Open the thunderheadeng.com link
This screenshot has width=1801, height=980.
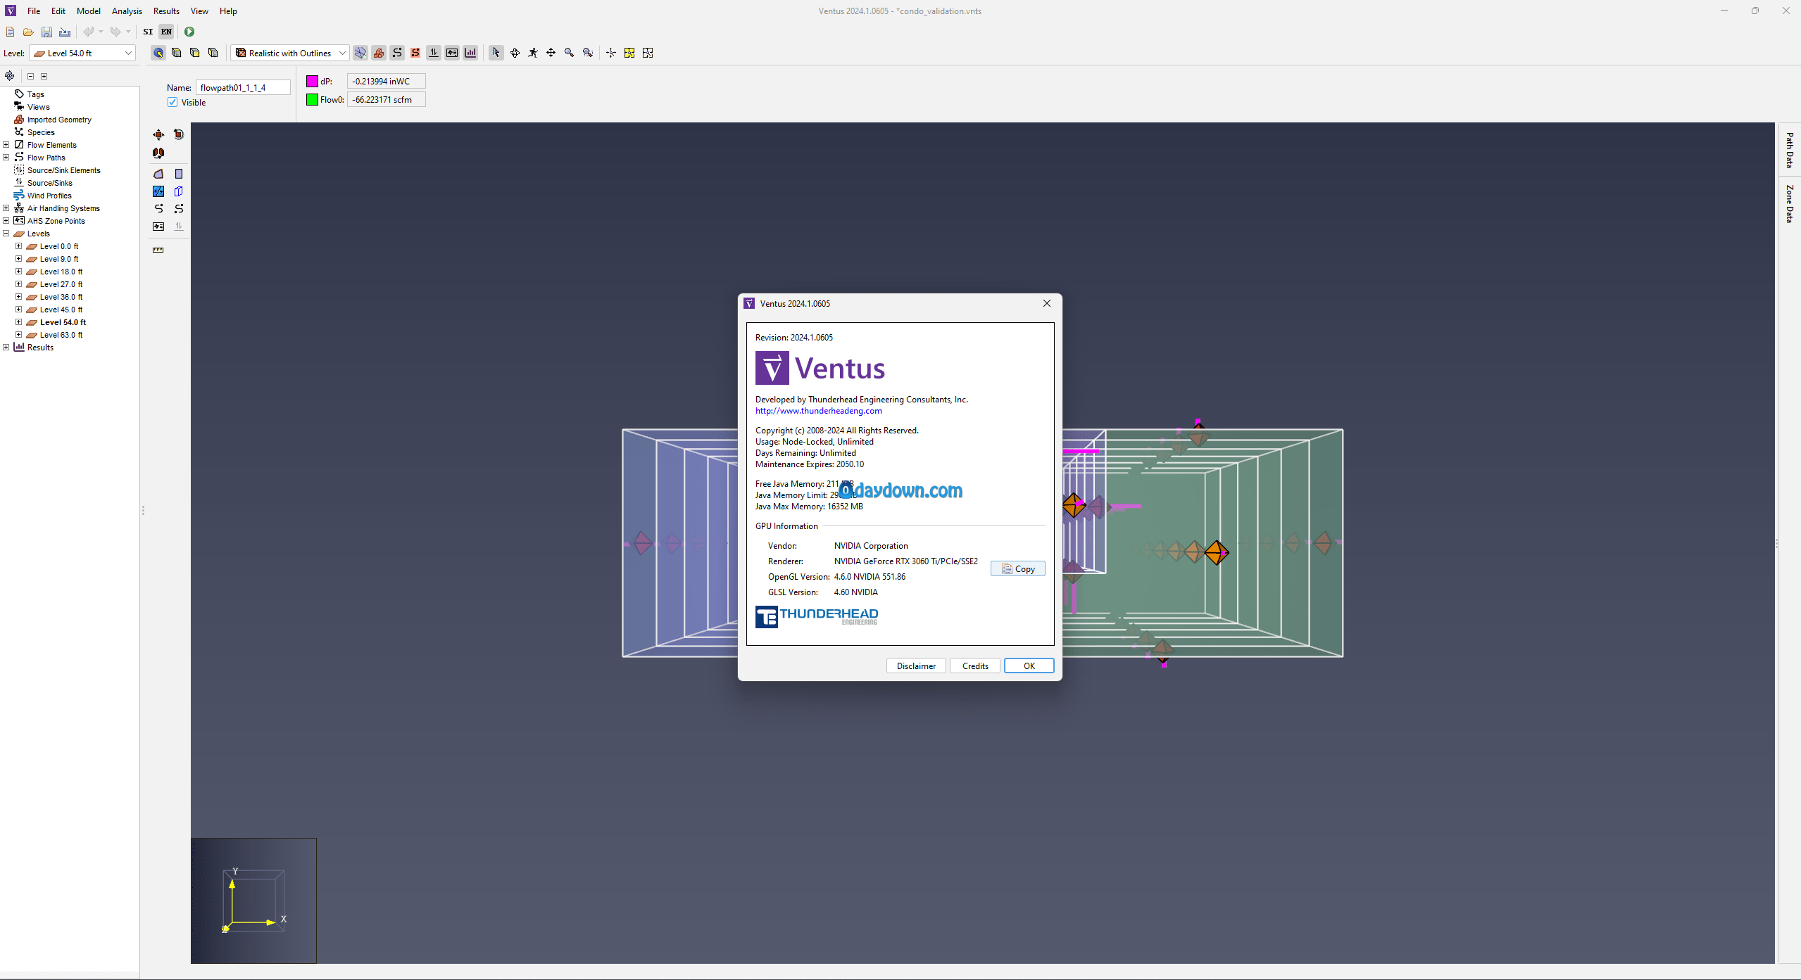pos(818,411)
